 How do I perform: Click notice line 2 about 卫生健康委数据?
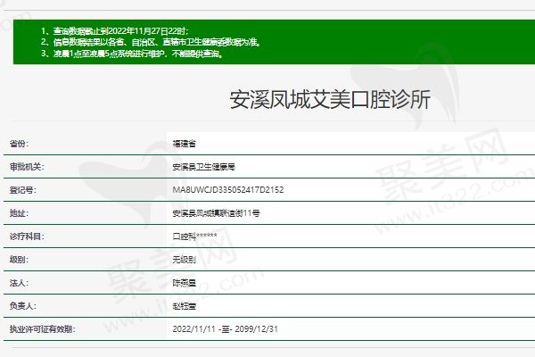pos(151,42)
